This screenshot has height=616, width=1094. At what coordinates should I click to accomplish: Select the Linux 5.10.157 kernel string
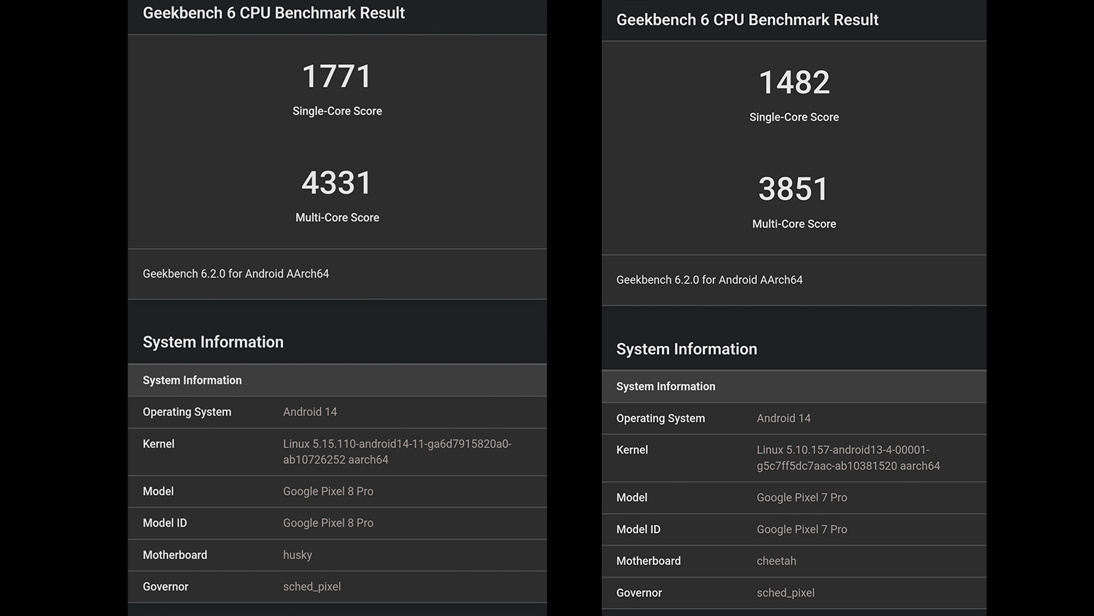coord(847,458)
